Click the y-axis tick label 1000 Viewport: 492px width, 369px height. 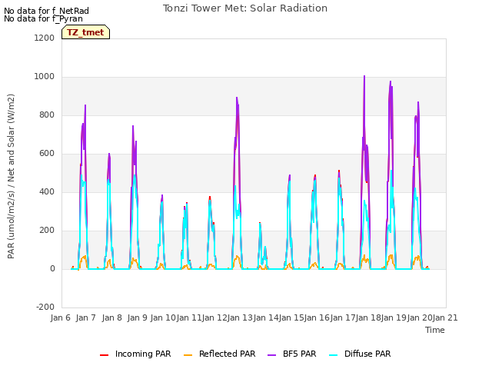[x=45, y=77]
